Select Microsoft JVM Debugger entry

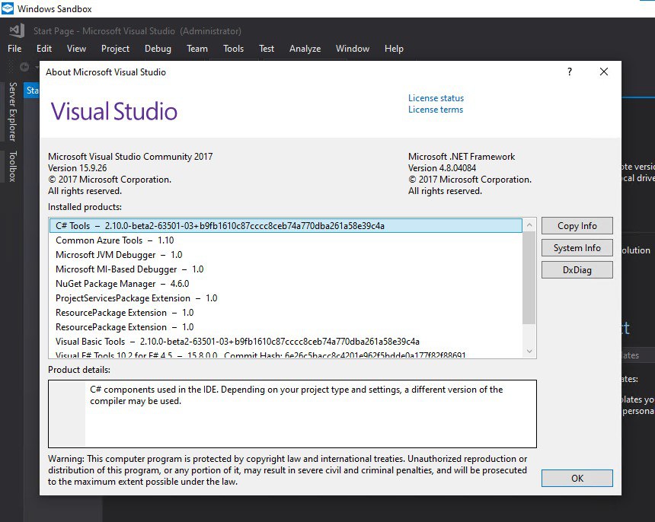[x=286, y=255]
